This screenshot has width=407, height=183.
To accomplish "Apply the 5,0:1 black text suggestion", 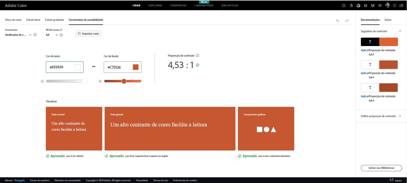I will point(365,50).
